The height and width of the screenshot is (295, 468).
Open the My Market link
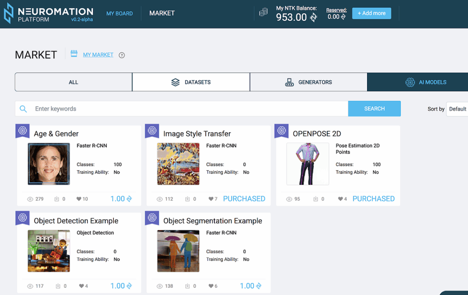click(98, 55)
